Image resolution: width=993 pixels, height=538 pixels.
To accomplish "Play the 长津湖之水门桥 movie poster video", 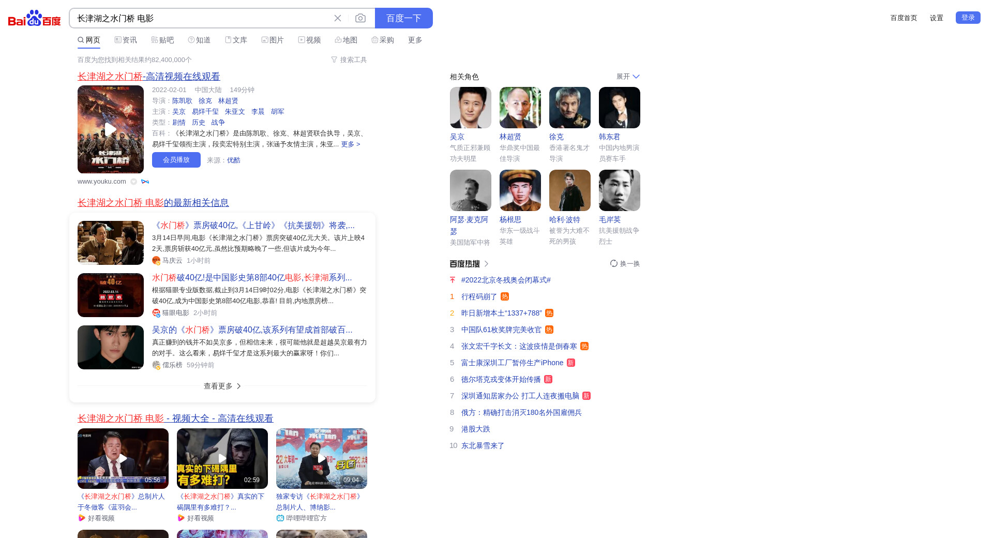I will coord(111,129).
